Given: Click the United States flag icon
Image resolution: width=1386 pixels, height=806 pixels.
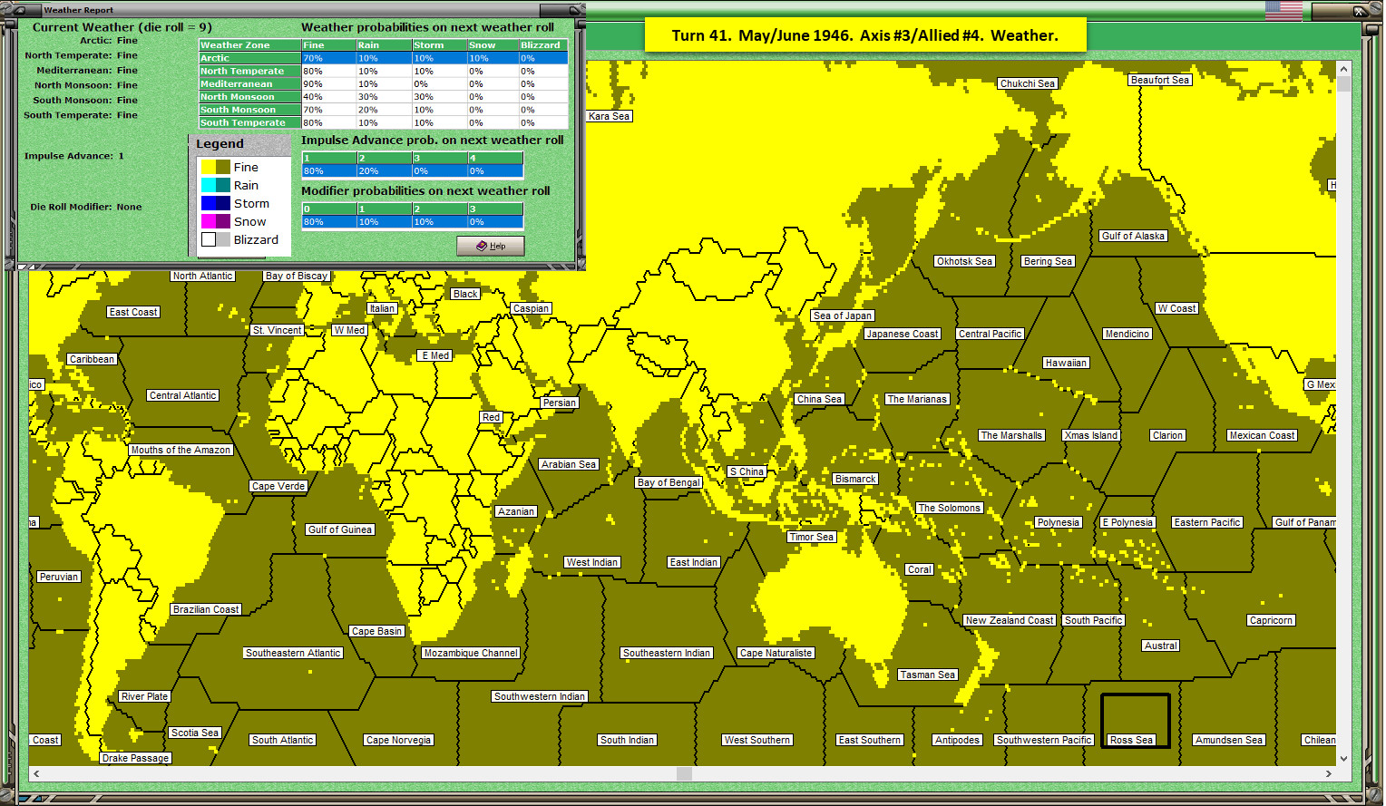Looking at the screenshot, I should coord(1284,11).
